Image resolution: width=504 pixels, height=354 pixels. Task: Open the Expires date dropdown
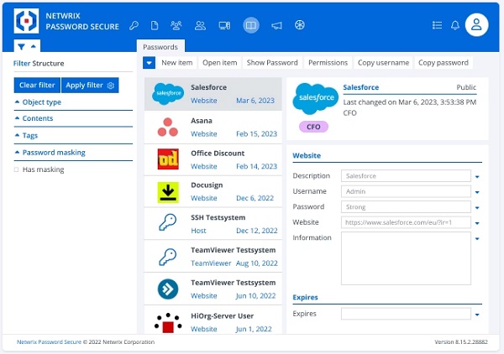pos(477,315)
